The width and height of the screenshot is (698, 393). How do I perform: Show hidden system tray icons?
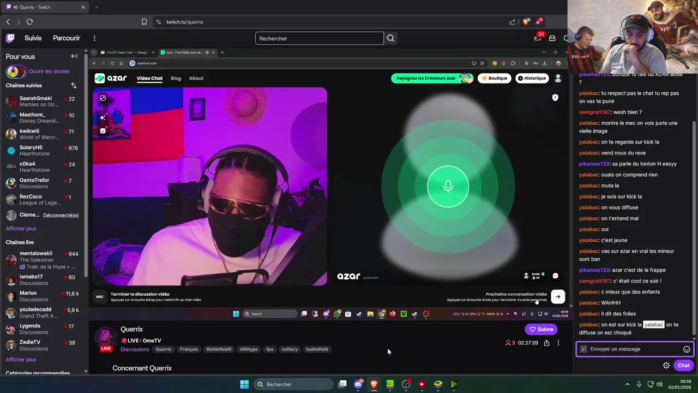[x=627, y=384]
